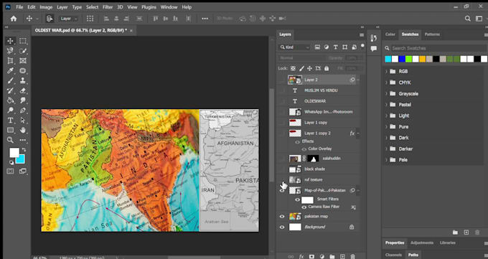Select the Rectangular Marquee tool
488x259 pixels.
click(x=23, y=41)
